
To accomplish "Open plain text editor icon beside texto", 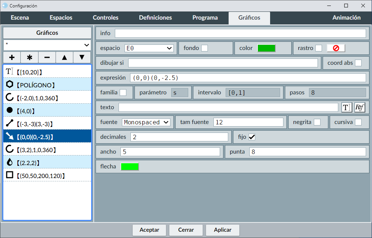I will coord(346,107).
